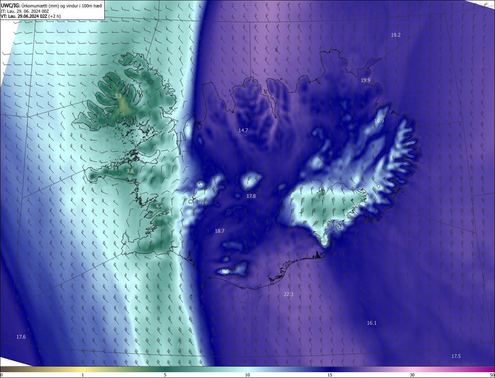Click the 19.9 value near the northeast coast
This screenshot has height=378, width=495.
point(365,80)
